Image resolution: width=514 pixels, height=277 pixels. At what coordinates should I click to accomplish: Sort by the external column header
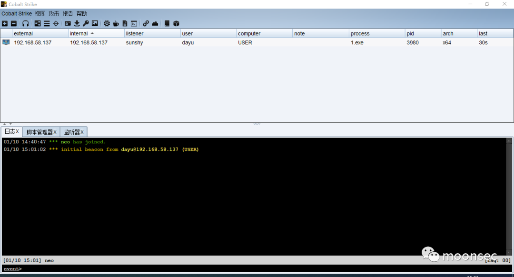40,33
